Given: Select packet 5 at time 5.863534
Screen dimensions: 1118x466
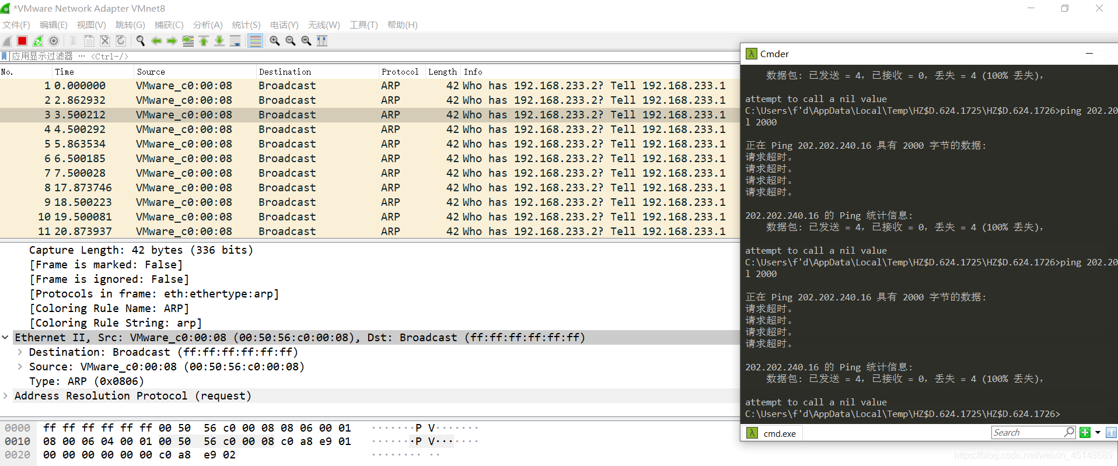Looking at the screenshot, I should click(x=370, y=144).
